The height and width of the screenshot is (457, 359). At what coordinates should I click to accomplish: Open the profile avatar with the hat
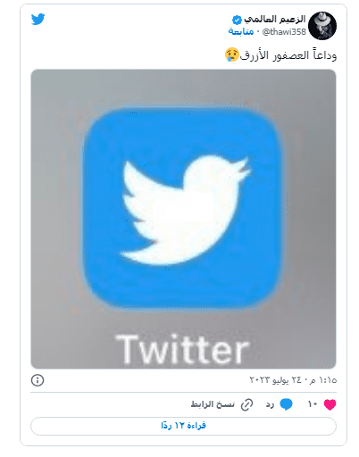pos(322,26)
